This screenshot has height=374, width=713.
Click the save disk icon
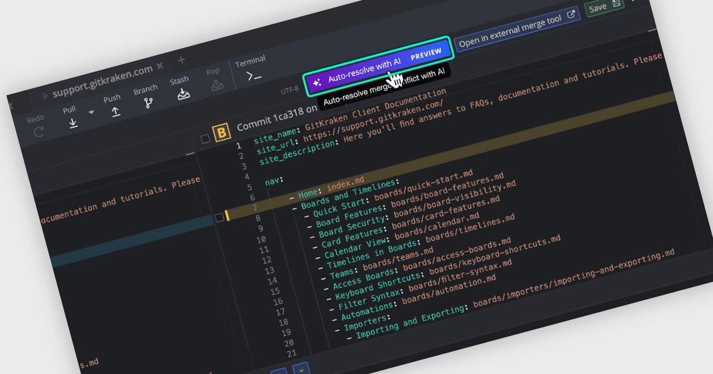616,4
